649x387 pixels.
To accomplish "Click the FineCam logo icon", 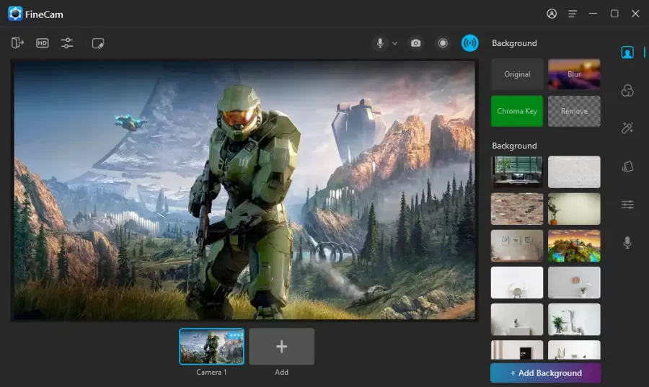I will pyautogui.click(x=15, y=14).
